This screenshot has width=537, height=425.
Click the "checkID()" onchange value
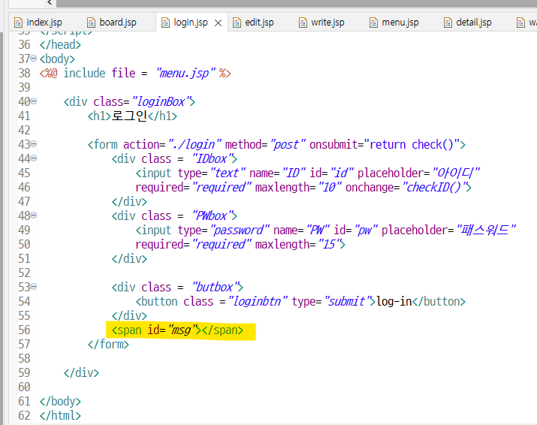pos(434,187)
